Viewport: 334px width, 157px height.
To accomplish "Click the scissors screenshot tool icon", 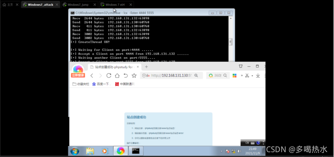I will click(247, 75).
